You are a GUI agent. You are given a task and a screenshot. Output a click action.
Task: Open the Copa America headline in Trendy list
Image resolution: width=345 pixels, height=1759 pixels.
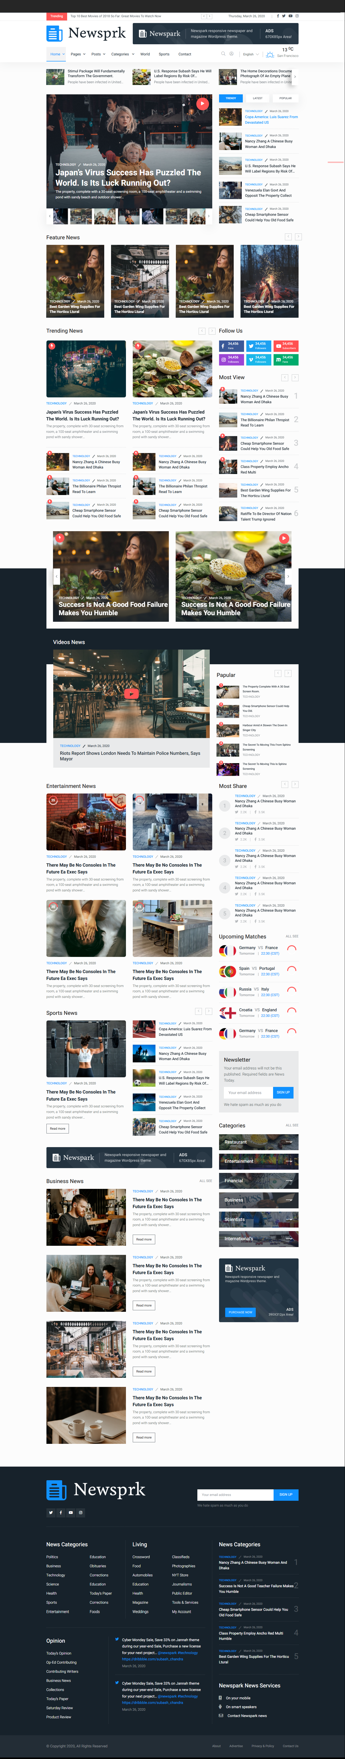click(271, 119)
